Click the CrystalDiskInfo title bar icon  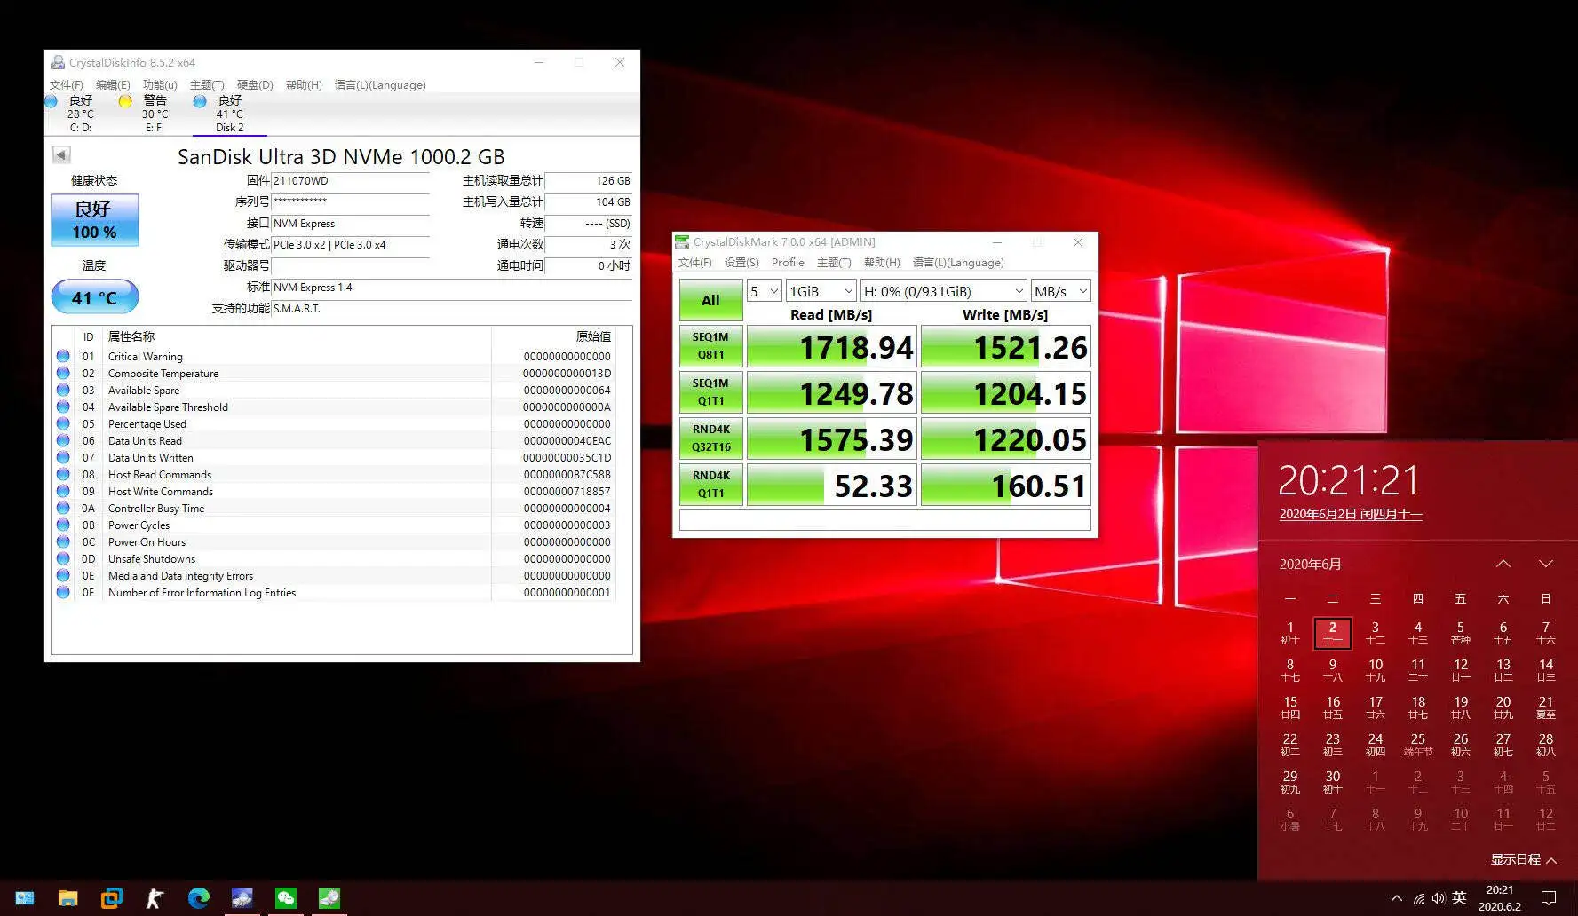coord(58,62)
